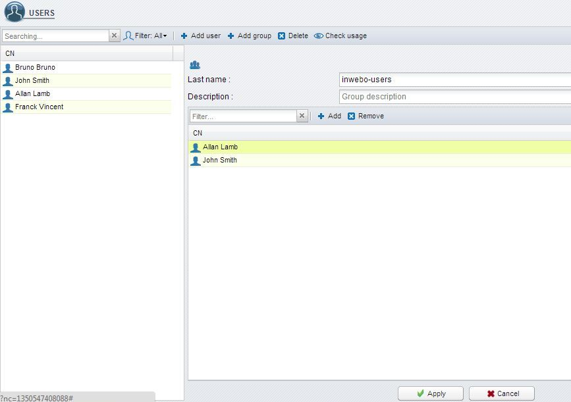
Task: Click the Cancel button
Action: point(502,393)
